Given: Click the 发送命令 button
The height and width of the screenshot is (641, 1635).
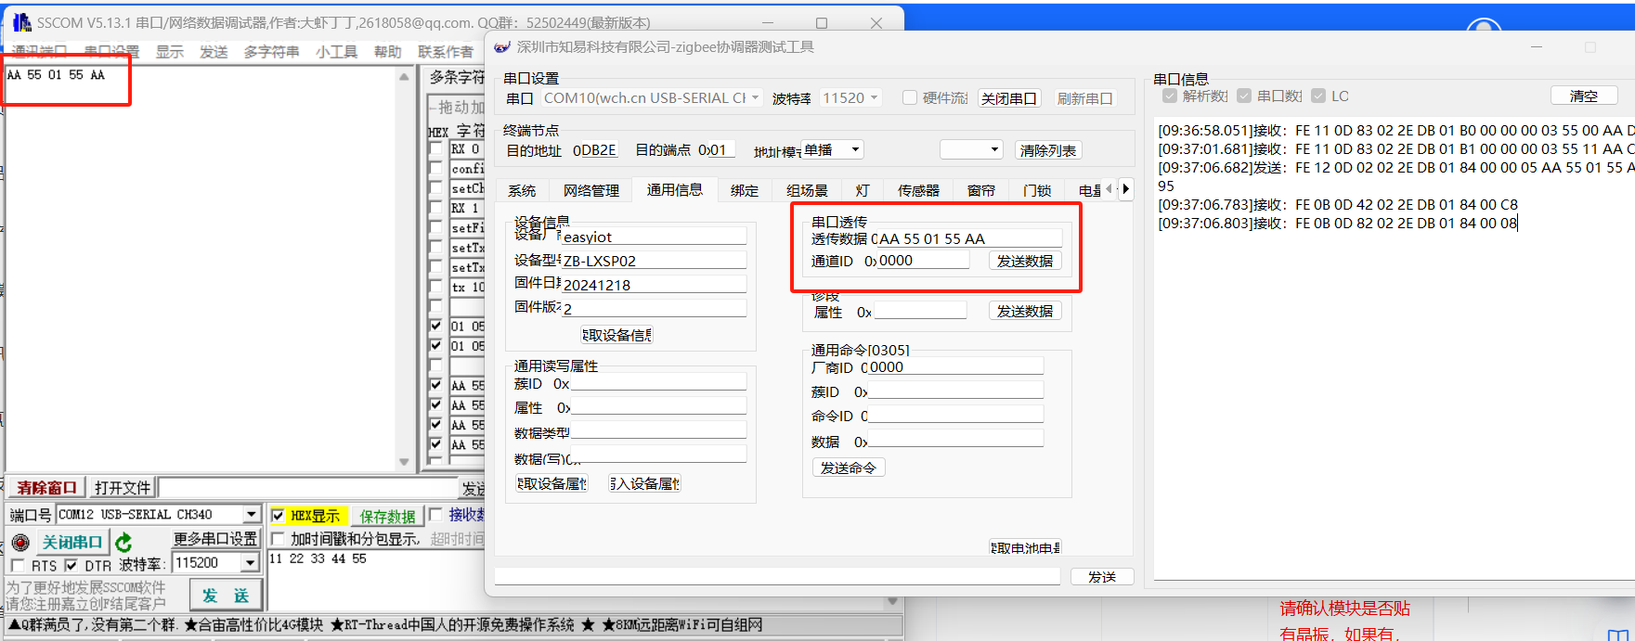Looking at the screenshot, I should coord(849,468).
